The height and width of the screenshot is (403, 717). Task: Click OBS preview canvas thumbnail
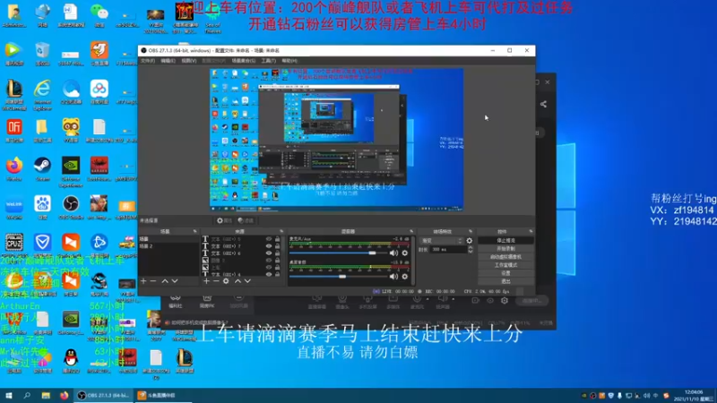(x=337, y=140)
